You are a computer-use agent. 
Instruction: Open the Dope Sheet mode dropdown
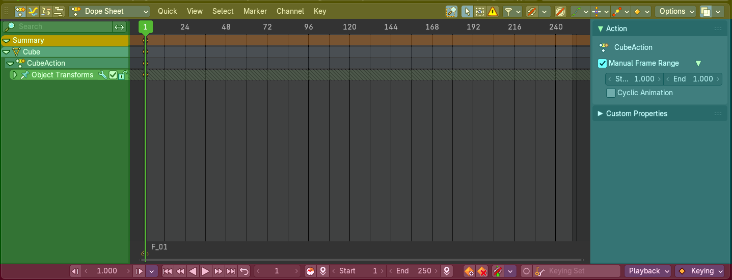point(110,11)
